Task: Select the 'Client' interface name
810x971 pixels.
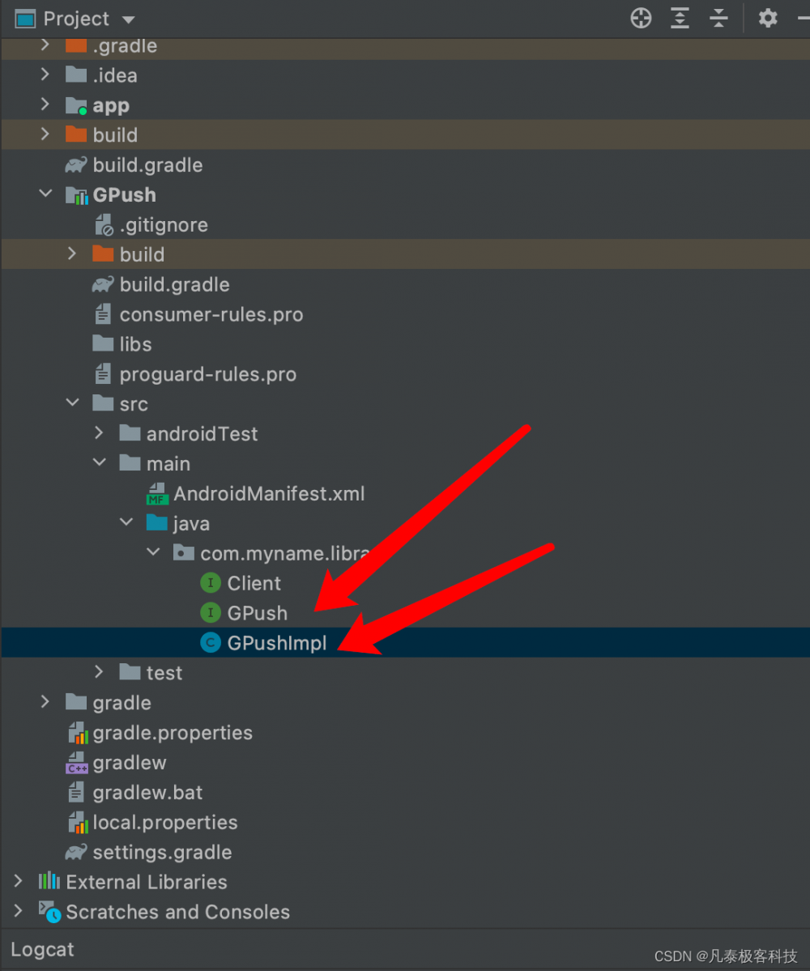Action: tap(254, 583)
